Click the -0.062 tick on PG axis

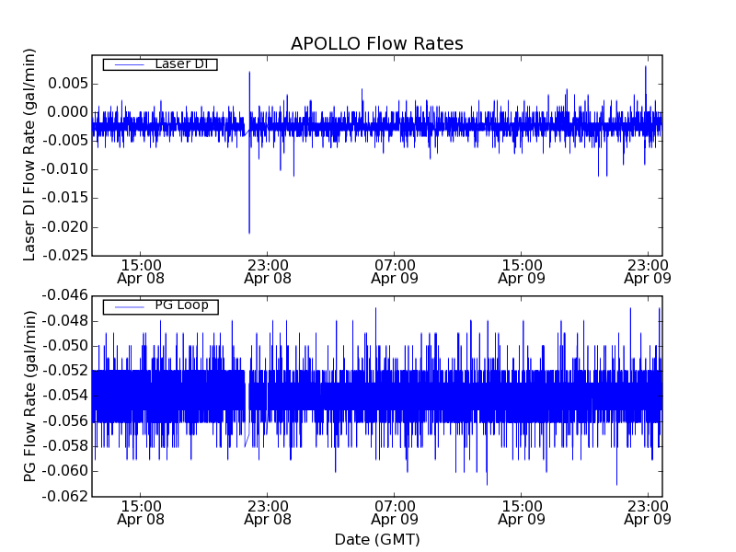(x=65, y=496)
